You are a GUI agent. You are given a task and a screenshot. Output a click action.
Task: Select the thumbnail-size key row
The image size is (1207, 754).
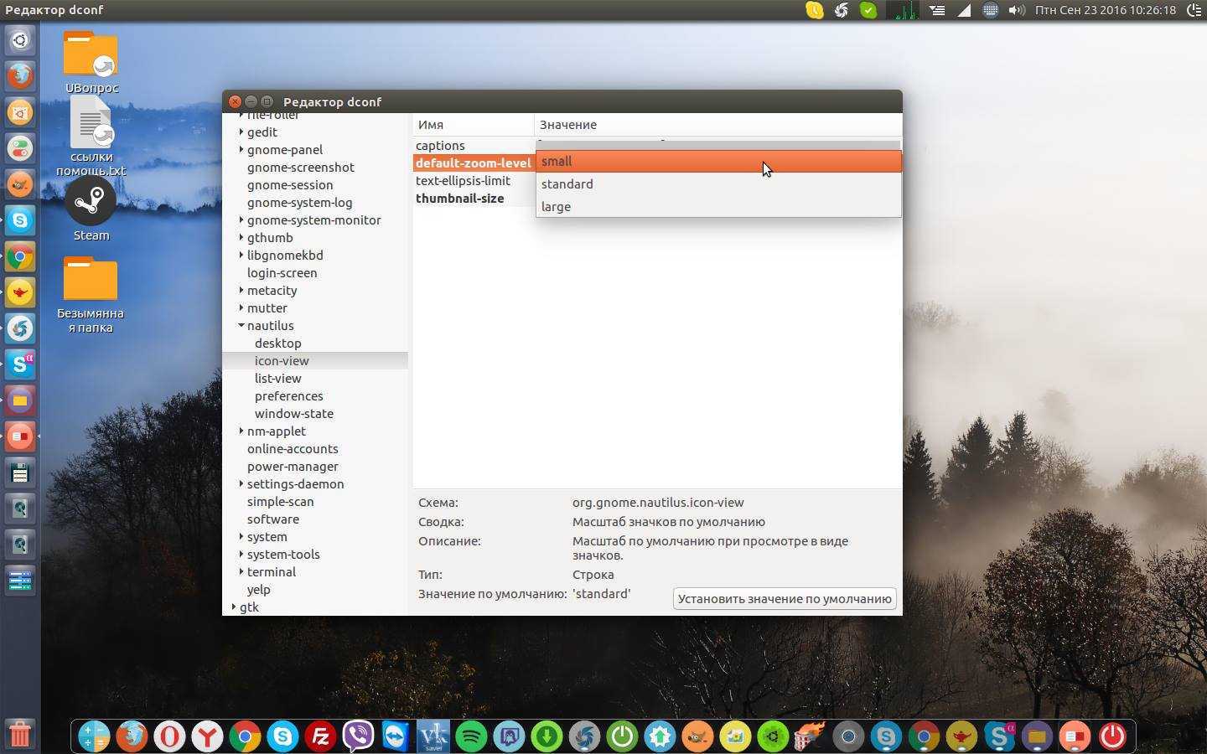pyautogui.click(x=459, y=199)
